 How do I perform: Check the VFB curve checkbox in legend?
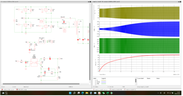96,84
